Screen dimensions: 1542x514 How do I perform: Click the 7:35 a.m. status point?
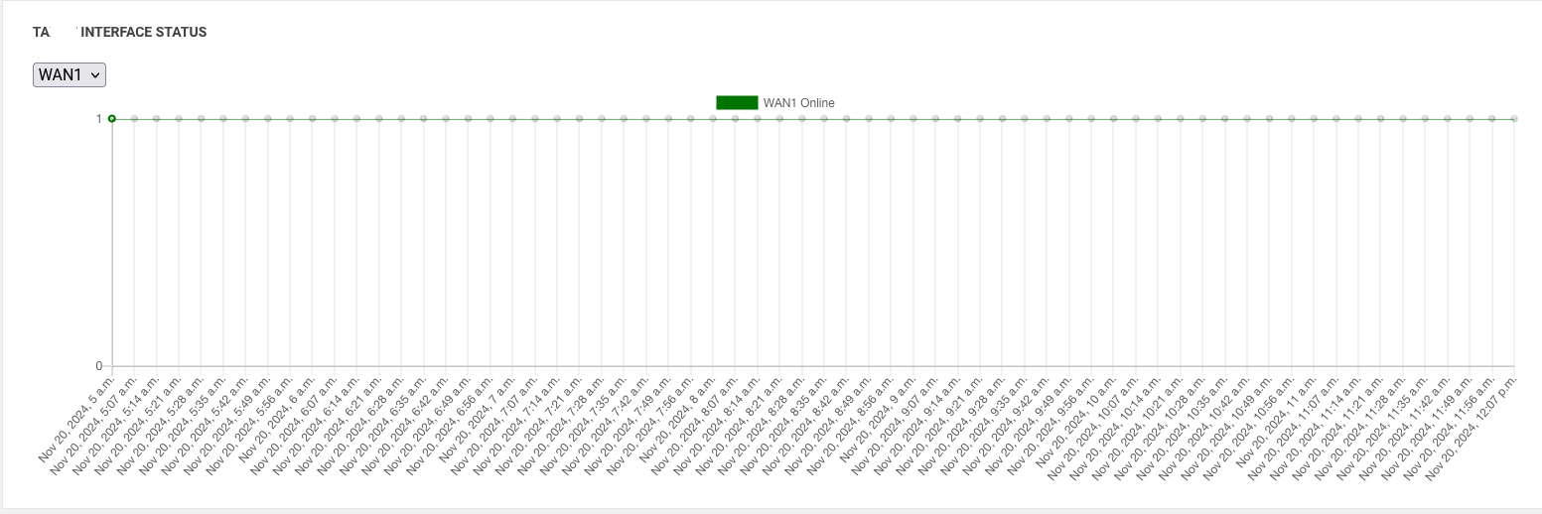coord(624,119)
